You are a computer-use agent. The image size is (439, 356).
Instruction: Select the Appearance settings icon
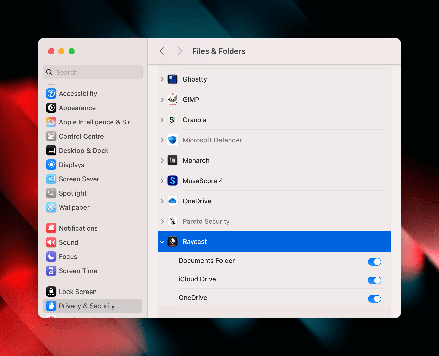pos(51,108)
